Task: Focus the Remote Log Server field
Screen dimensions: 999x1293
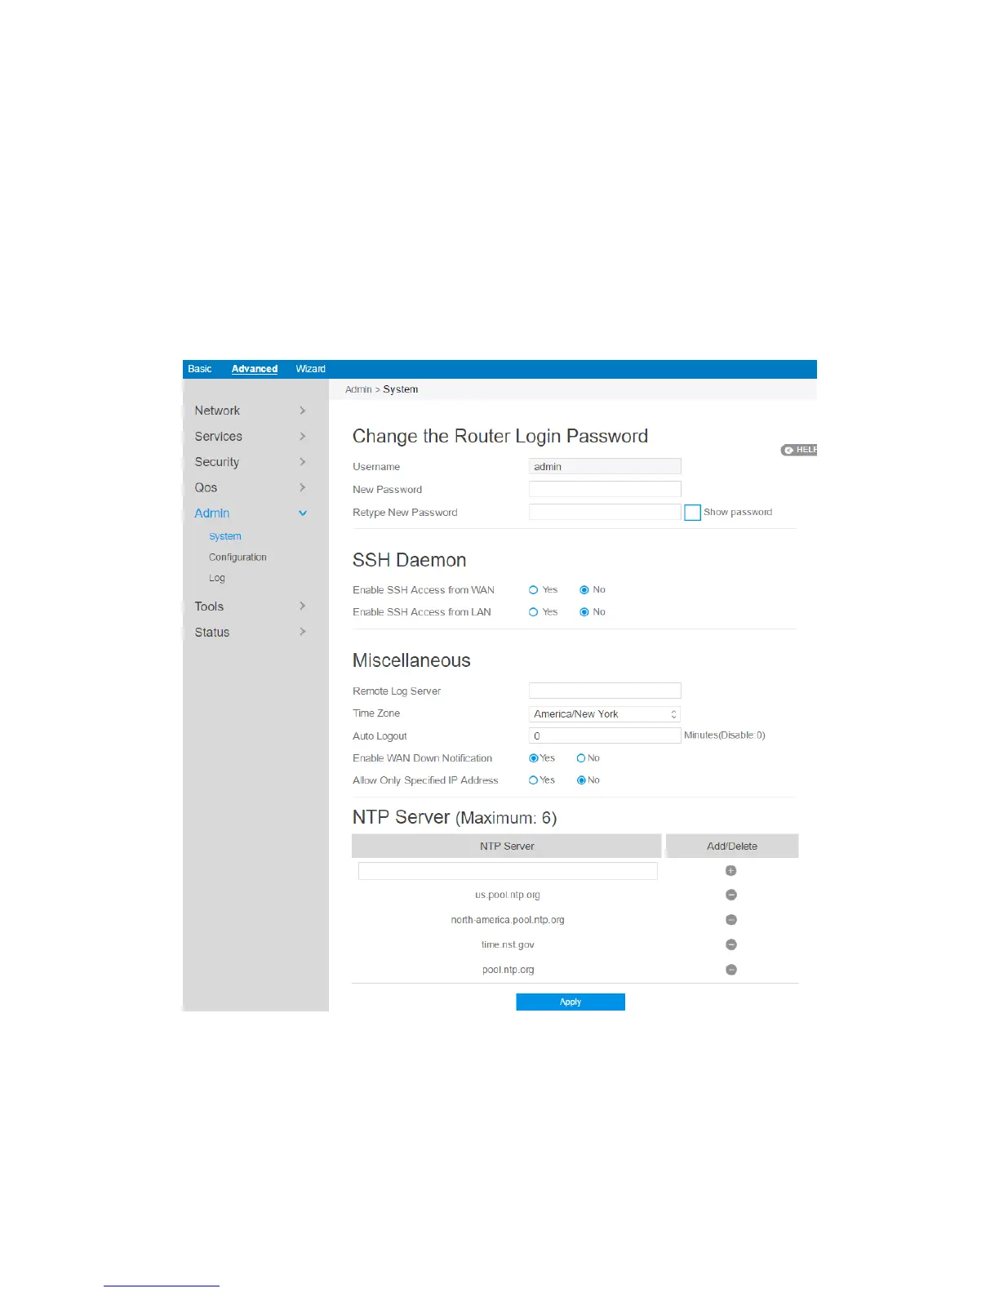Action: (x=605, y=691)
